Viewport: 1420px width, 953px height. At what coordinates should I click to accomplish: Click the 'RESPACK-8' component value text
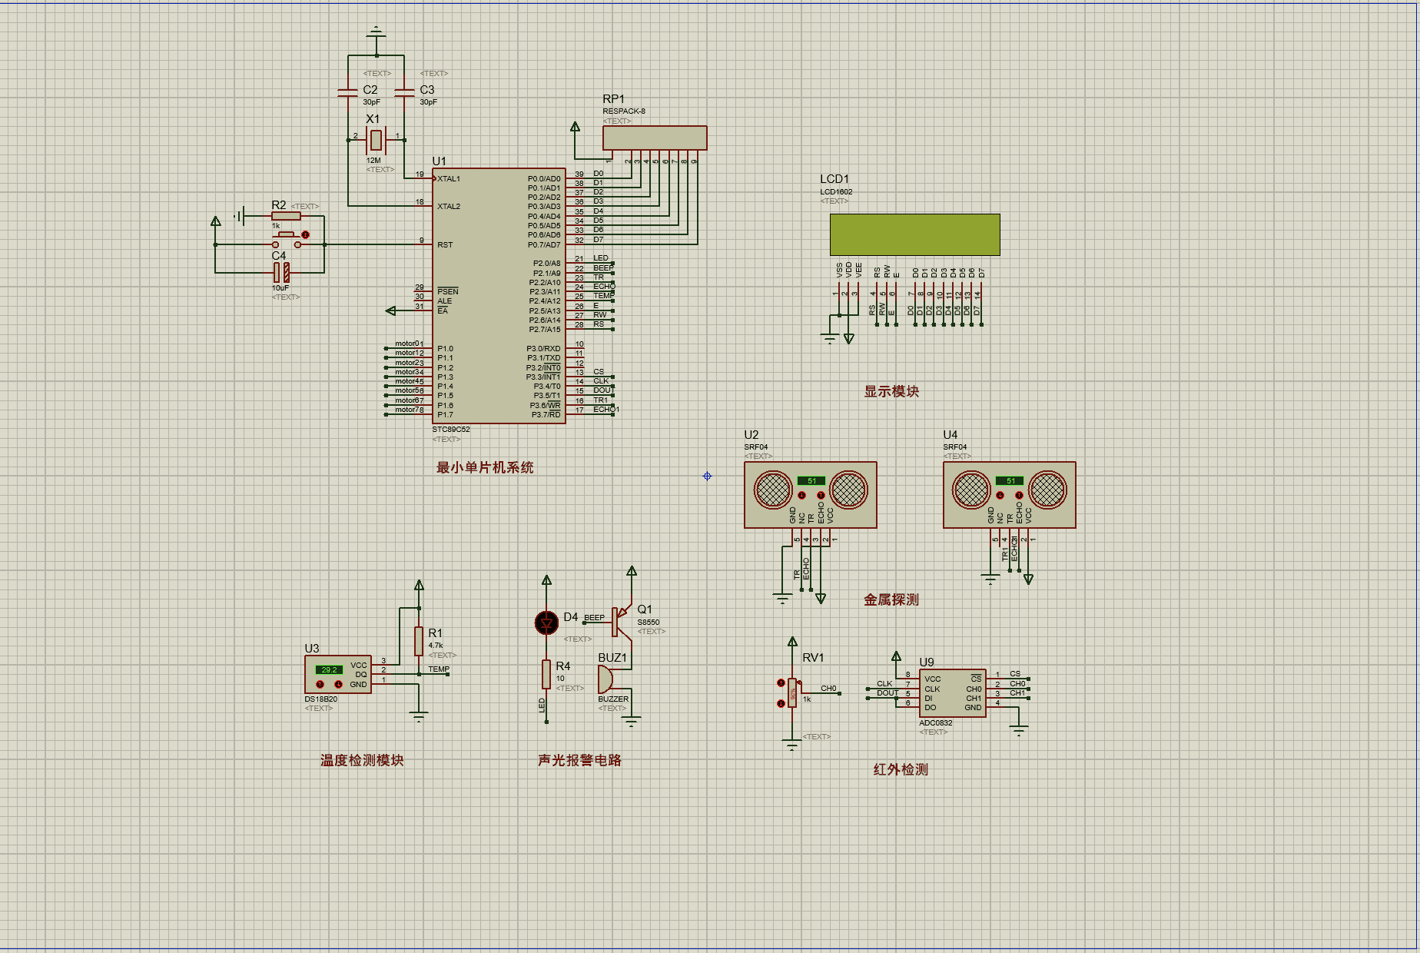pyautogui.click(x=624, y=111)
